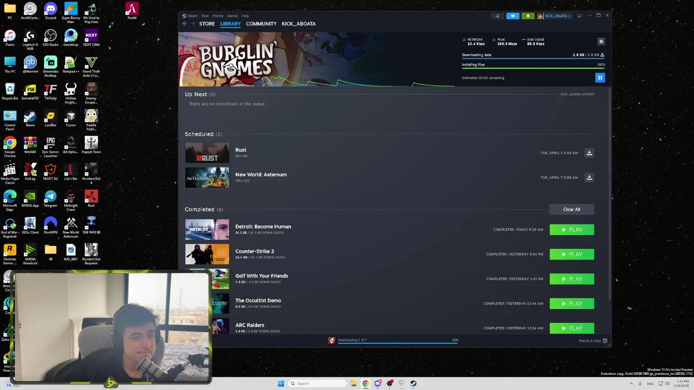The width and height of the screenshot is (694, 390).
Task: Select FiveM desktop icon
Action: (132, 11)
